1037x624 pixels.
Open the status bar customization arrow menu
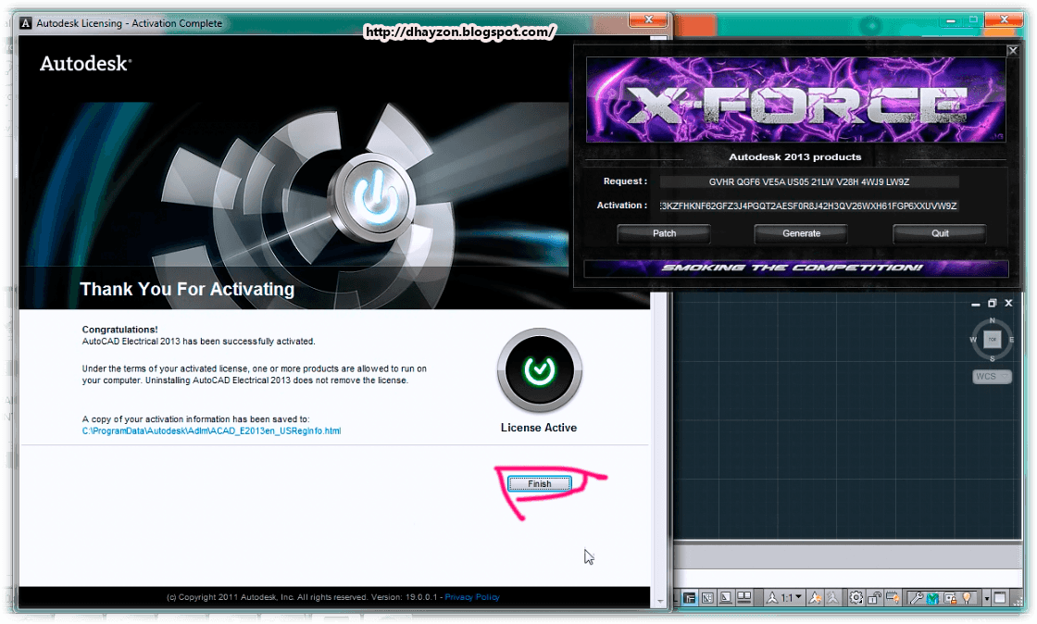(x=987, y=597)
